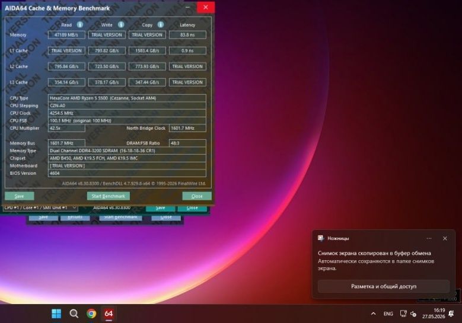
Task: Click Close button in rearmost window
Action: [166, 218]
